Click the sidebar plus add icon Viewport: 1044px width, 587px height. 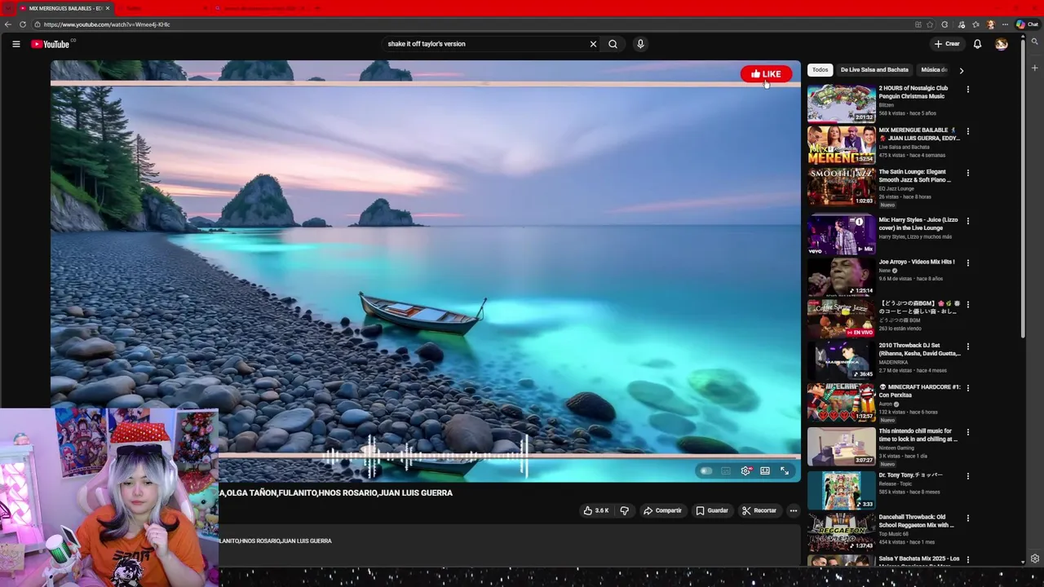click(x=1035, y=68)
